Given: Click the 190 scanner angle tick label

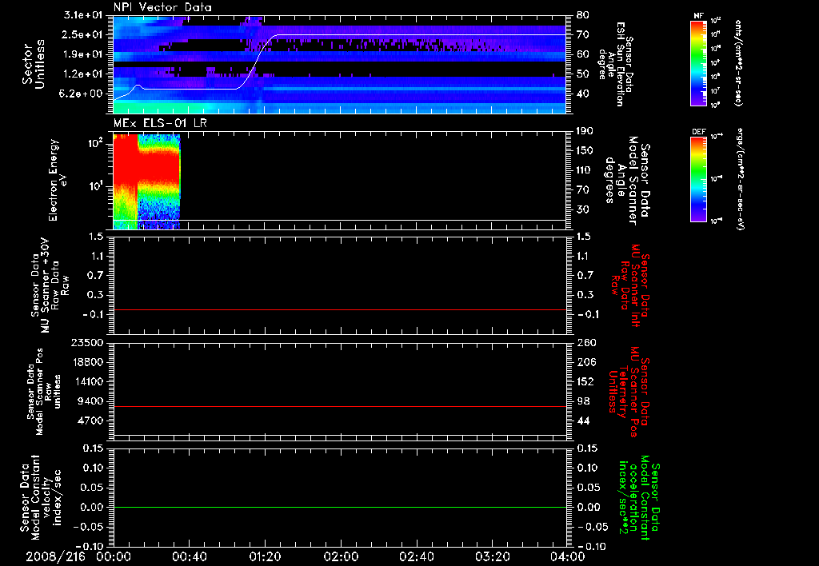Looking at the screenshot, I should pos(585,131).
